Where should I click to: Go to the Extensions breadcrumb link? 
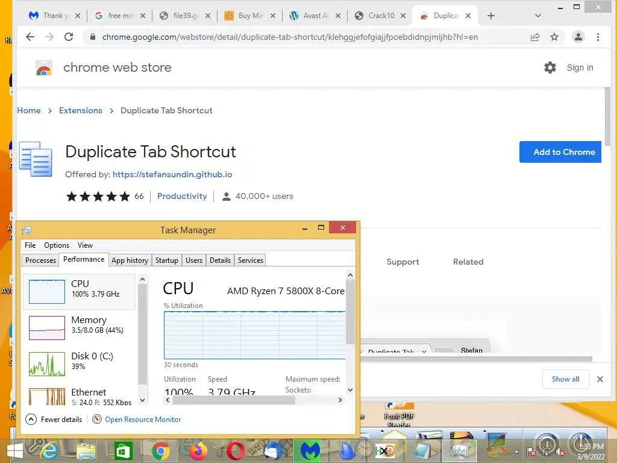click(81, 111)
